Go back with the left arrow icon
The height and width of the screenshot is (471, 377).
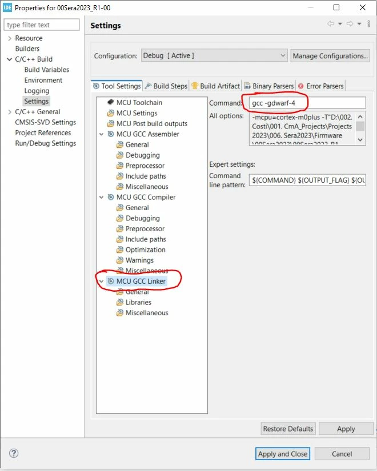[331, 24]
